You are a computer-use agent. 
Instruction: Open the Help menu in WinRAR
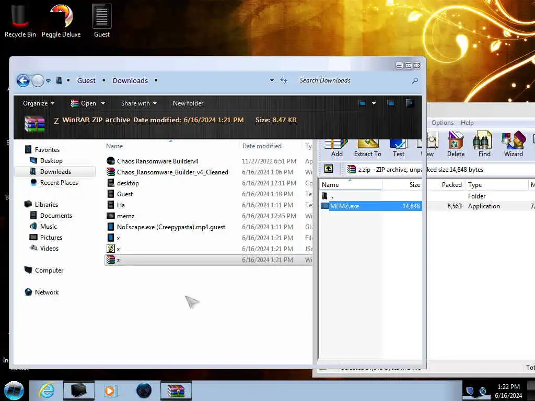pos(467,123)
